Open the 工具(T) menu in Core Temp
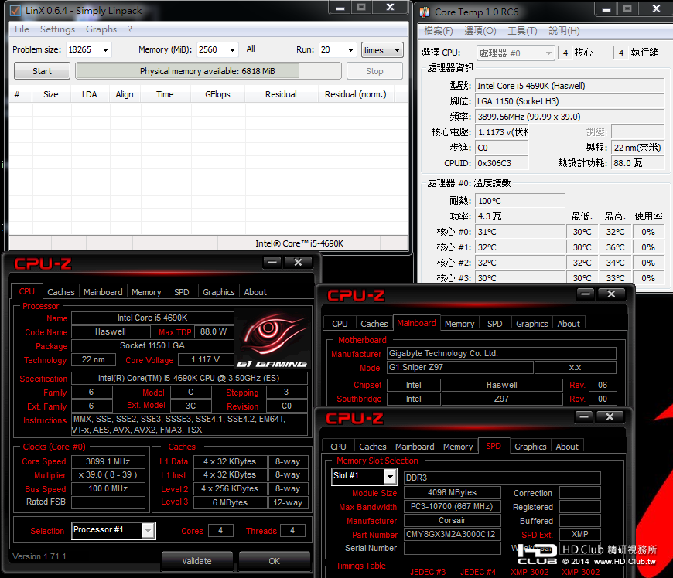Viewport: 673px width, 578px height. coord(522,31)
